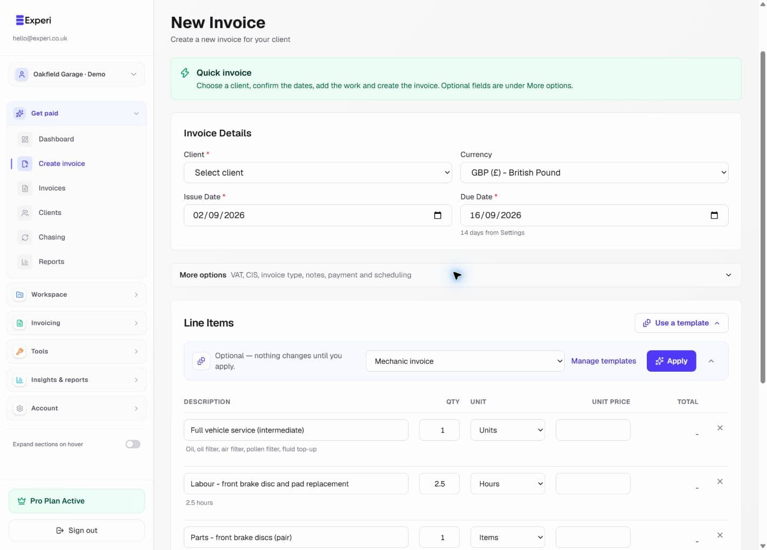The width and height of the screenshot is (767, 550).
Task: Click the quantity field showing 2.5
Action: pos(439,484)
